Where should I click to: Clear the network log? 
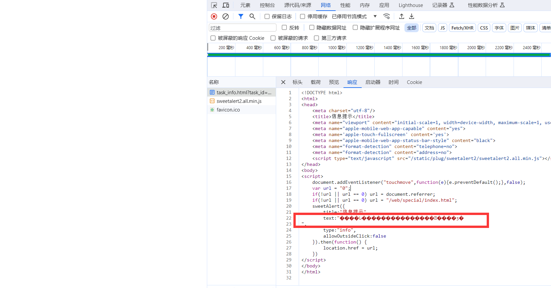click(x=225, y=16)
